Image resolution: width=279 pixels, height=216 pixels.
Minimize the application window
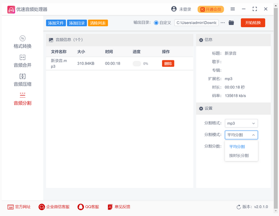pyautogui.click(x=244, y=9)
